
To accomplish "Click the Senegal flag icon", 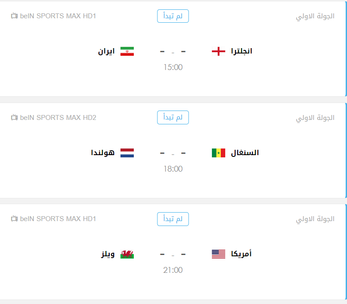I will 219,153.
